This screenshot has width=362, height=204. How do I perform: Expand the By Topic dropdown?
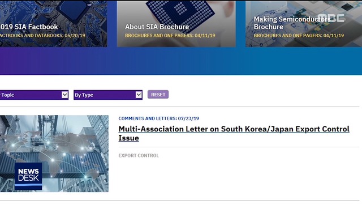34,95
